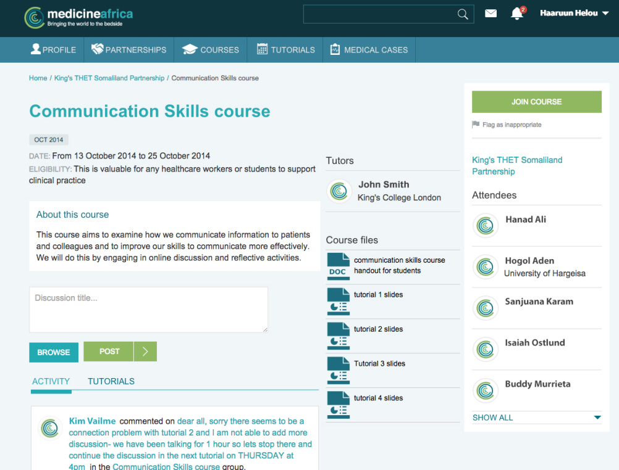
Task: Open attendee name Hogol Aden
Action: point(529,261)
